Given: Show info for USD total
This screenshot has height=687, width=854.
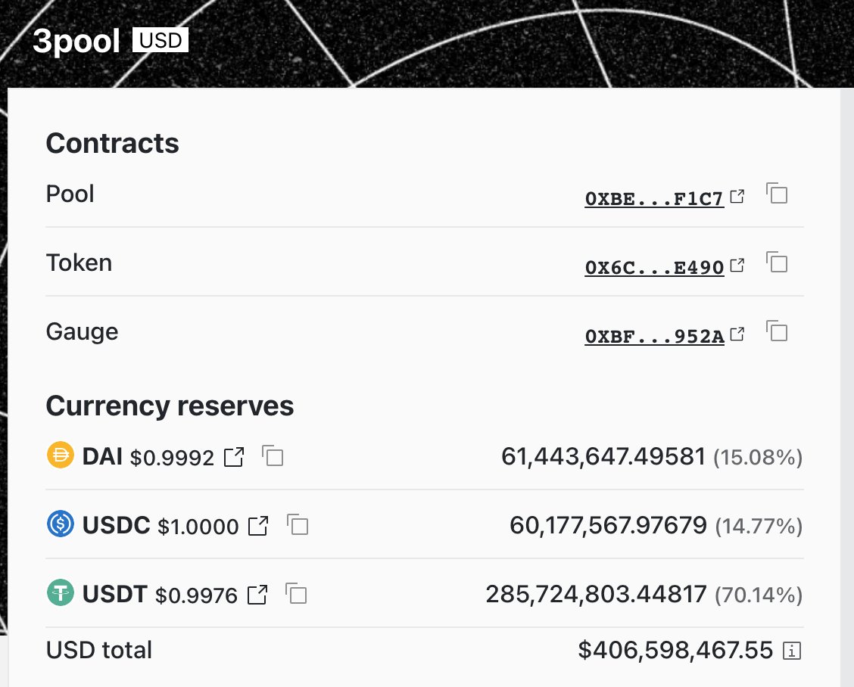Looking at the screenshot, I should [x=792, y=651].
